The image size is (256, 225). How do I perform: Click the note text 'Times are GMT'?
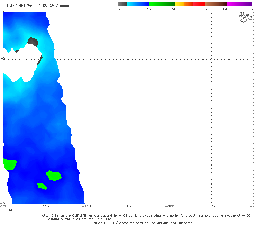click(x=67, y=216)
